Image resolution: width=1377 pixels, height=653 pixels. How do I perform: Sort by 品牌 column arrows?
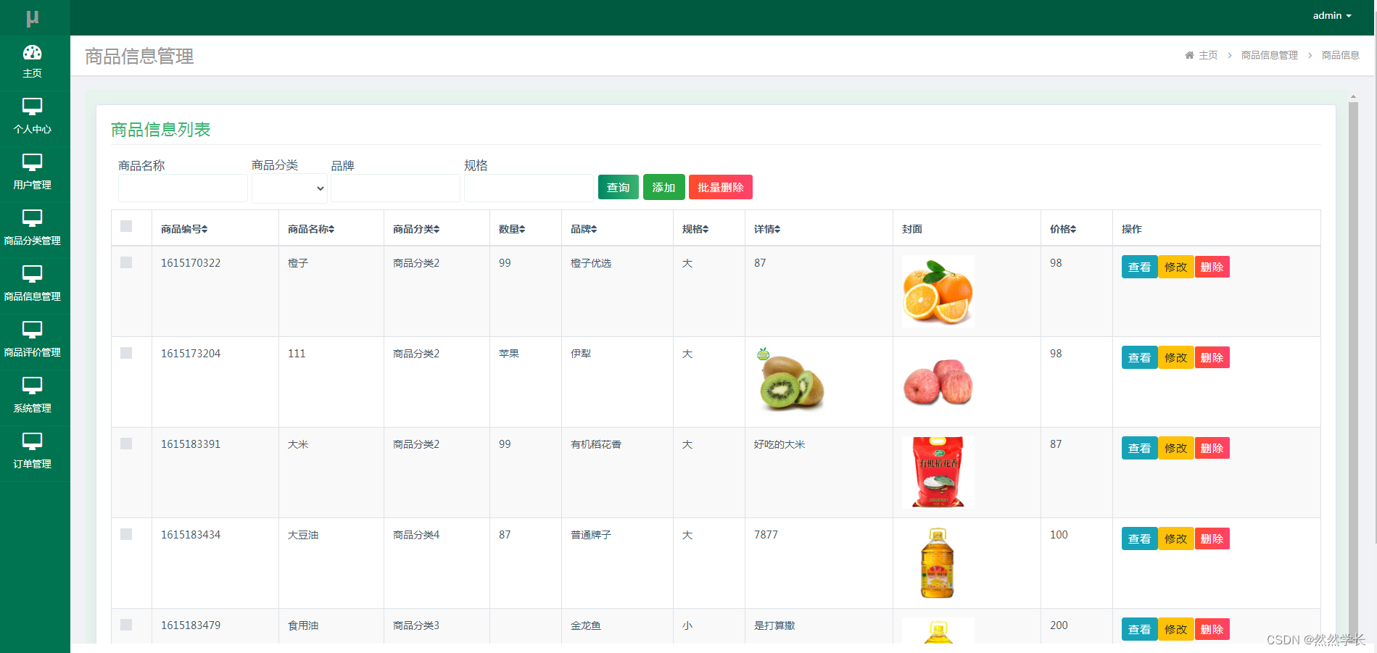pos(594,229)
